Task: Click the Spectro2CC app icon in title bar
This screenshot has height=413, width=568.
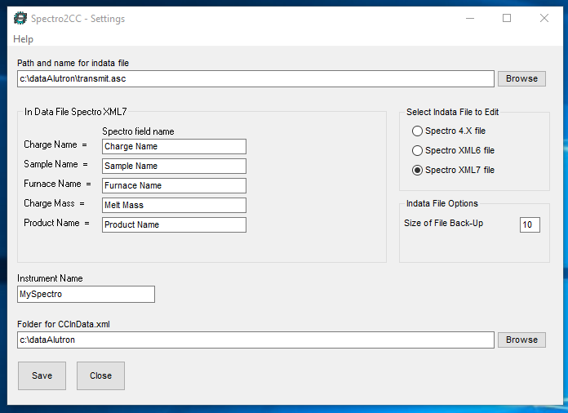Action: pos(20,18)
